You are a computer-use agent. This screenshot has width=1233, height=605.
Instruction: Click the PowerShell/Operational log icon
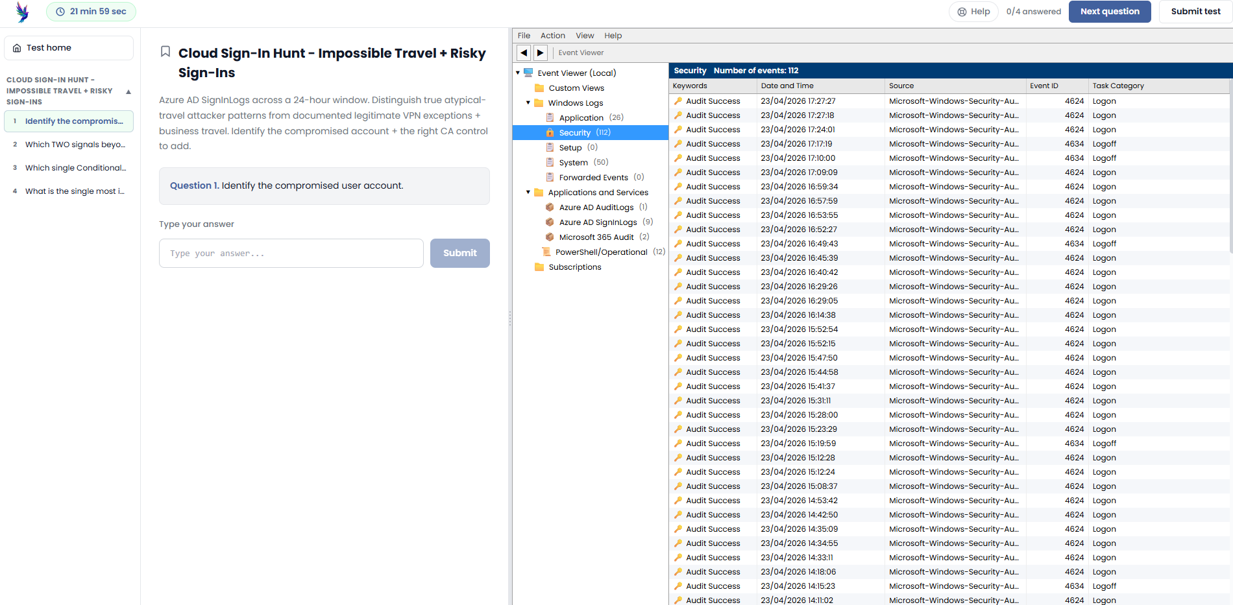click(x=546, y=252)
